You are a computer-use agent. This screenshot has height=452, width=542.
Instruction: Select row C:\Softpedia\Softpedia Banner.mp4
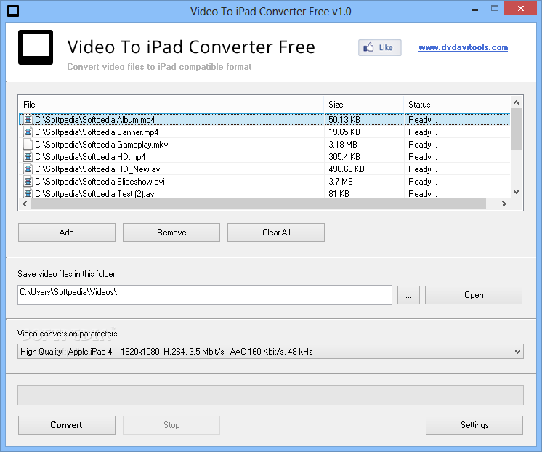click(264, 132)
